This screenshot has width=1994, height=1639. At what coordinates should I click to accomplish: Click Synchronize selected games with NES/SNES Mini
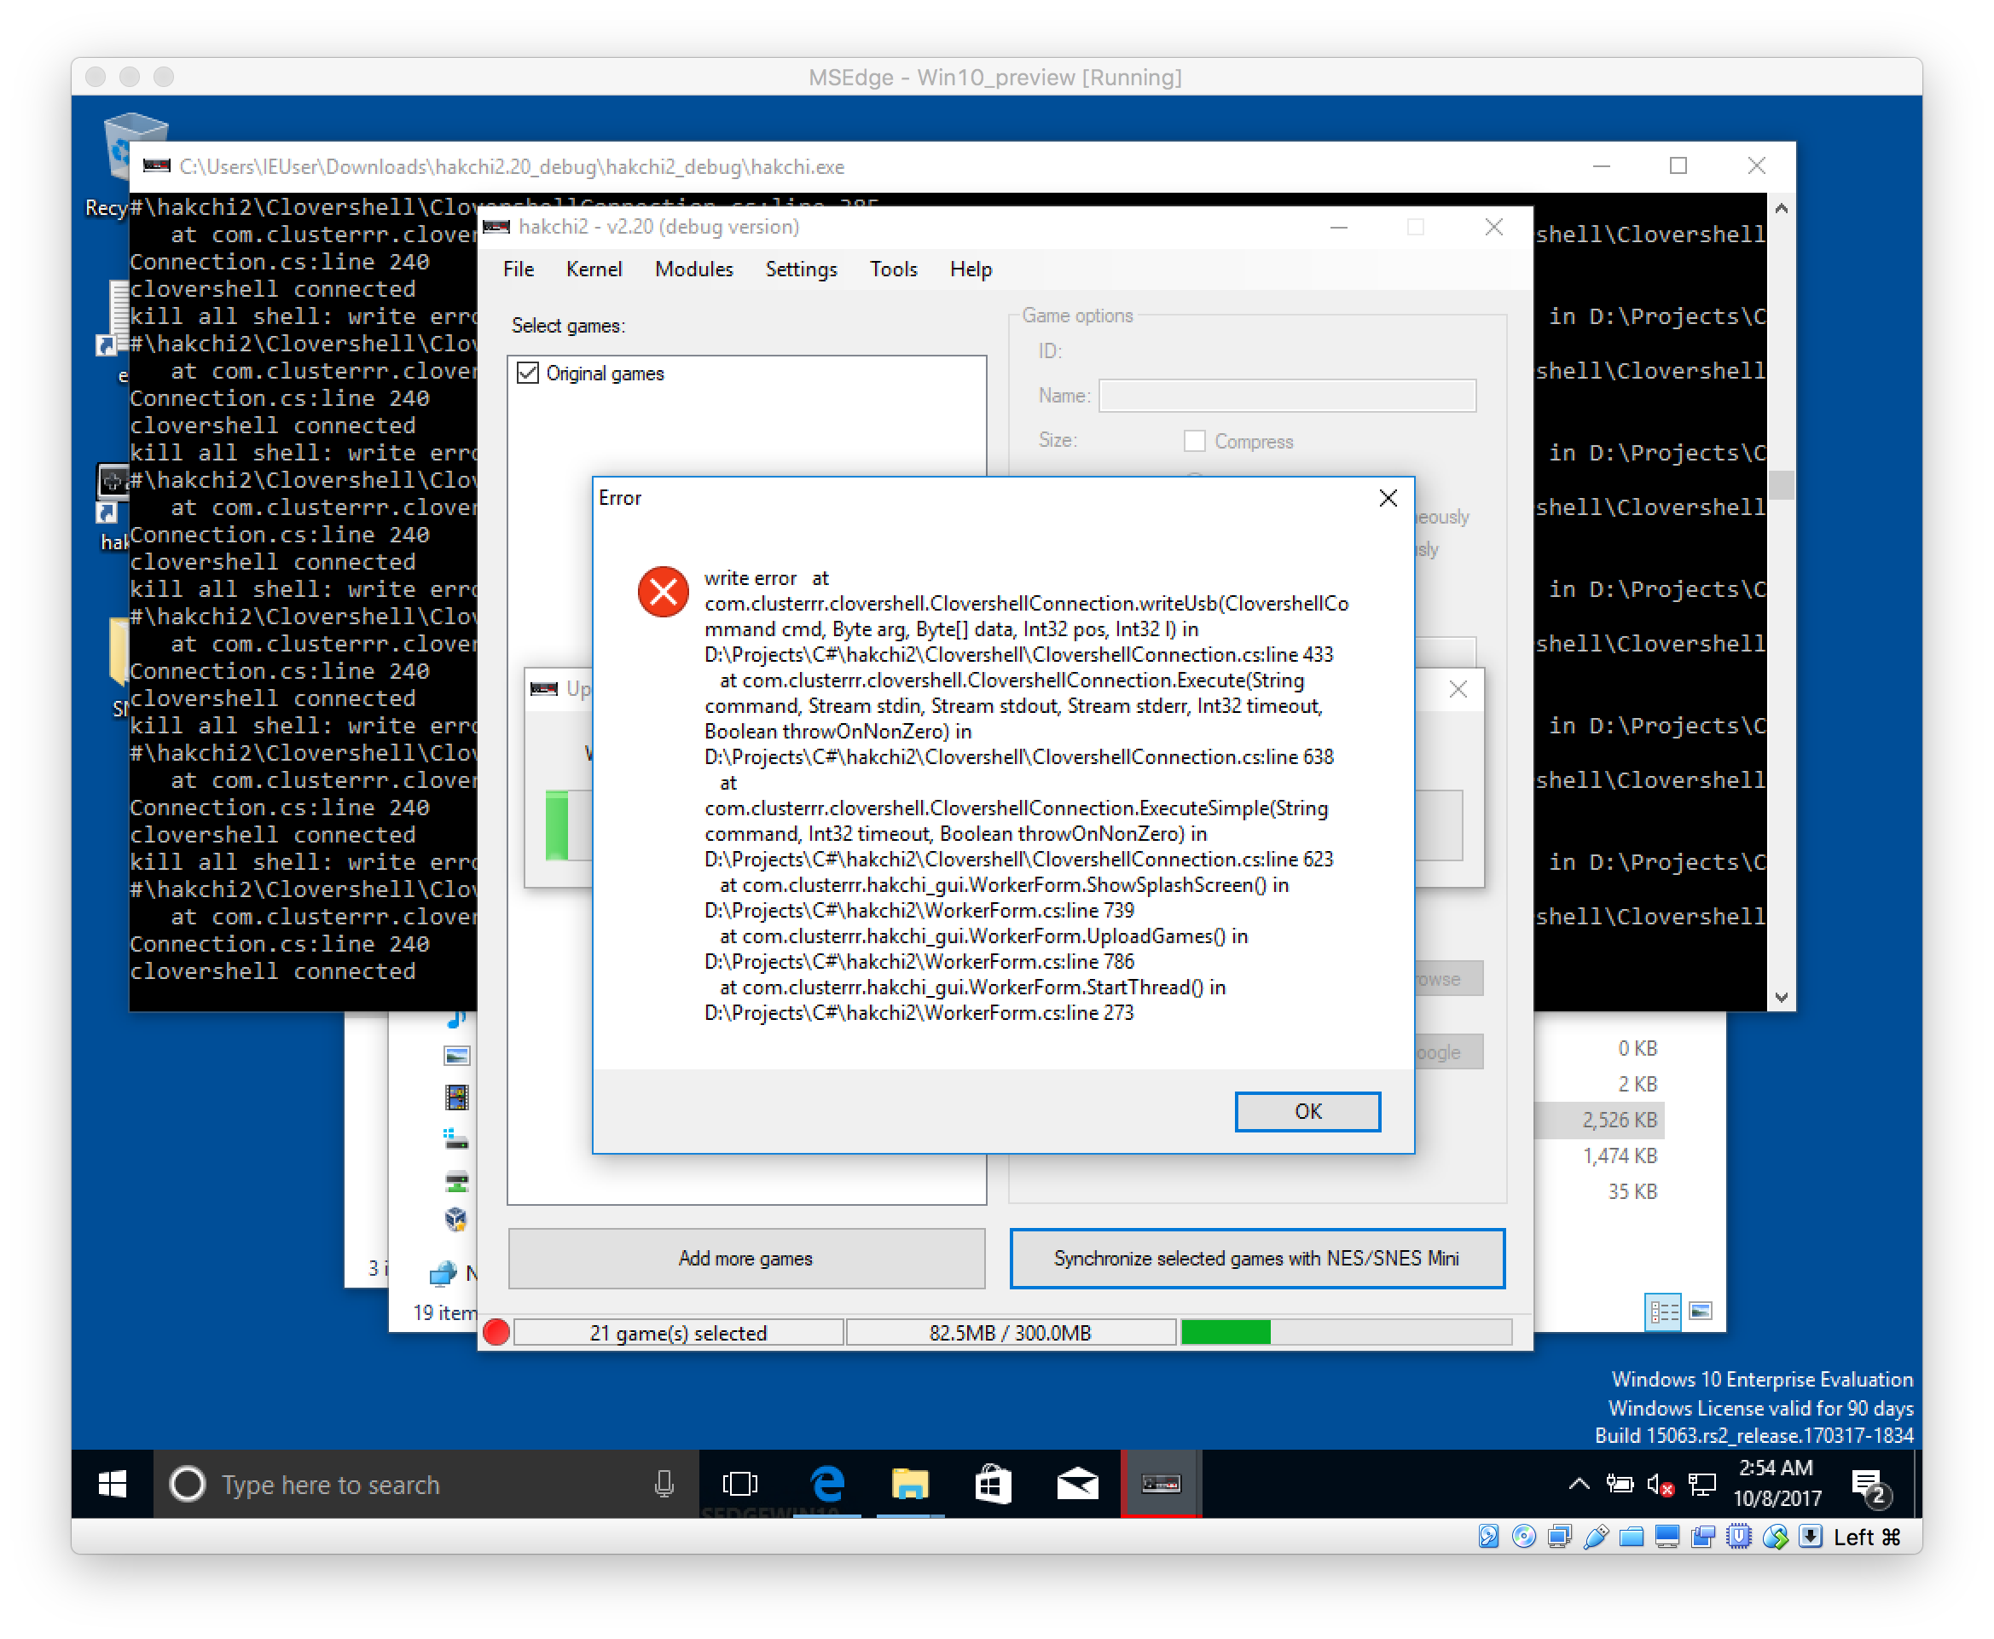[1256, 1258]
